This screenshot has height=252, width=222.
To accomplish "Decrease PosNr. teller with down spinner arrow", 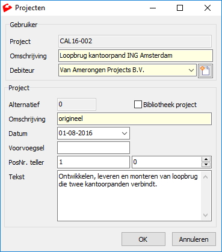I will [x=206, y=165].
